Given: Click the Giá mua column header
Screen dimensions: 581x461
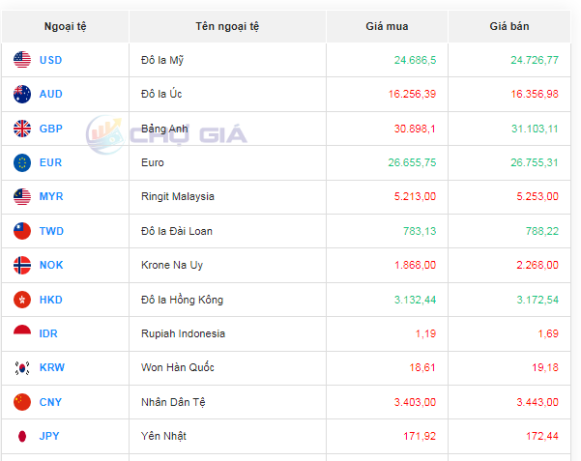Looking at the screenshot, I should (387, 26).
